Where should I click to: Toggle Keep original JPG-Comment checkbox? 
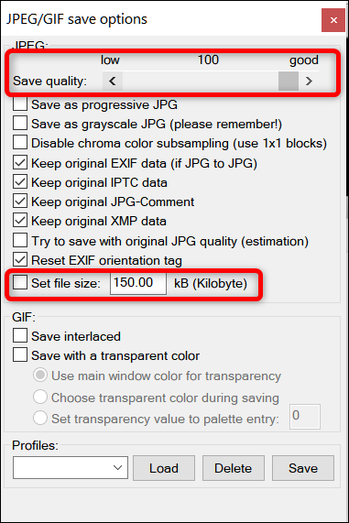pyautogui.click(x=20, y=202)
